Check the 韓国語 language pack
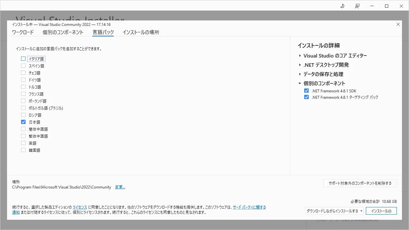The height and width of the screenshot is (230, 409). 23,150
